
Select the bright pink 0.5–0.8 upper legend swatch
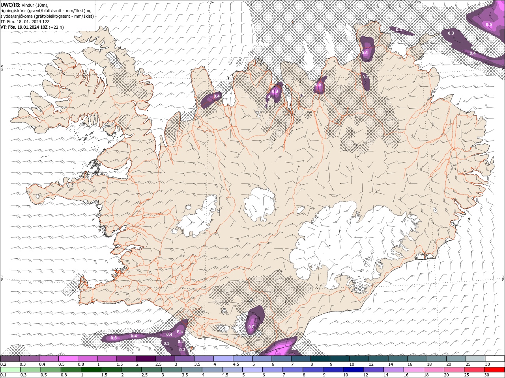click(68, 359)
